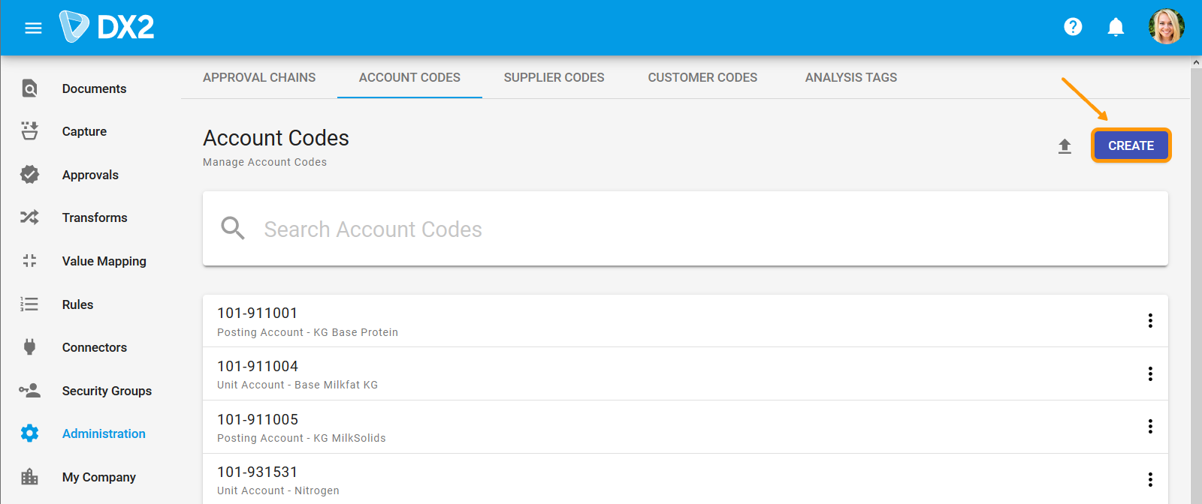The image size is (1202, 504).
Task: Click 'Posting Account - KG Base Protein' text
Action: tap(308, 332)
